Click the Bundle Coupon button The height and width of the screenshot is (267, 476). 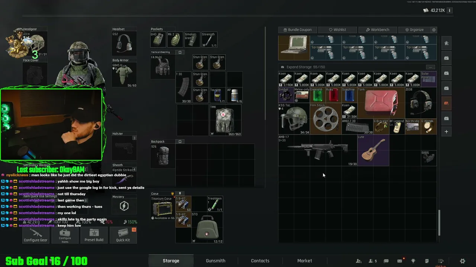coord(297,30)
